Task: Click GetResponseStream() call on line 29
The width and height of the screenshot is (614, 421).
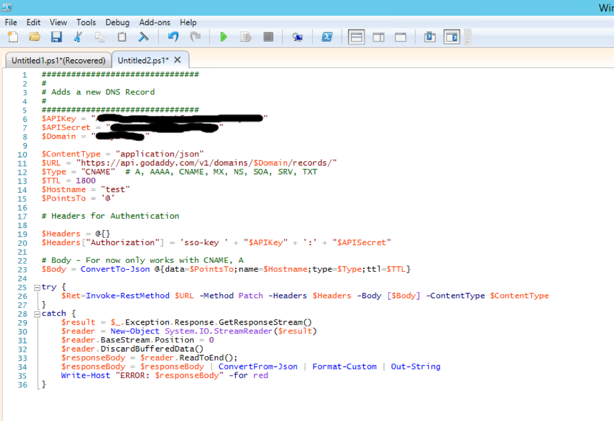Action: (265, 322)
